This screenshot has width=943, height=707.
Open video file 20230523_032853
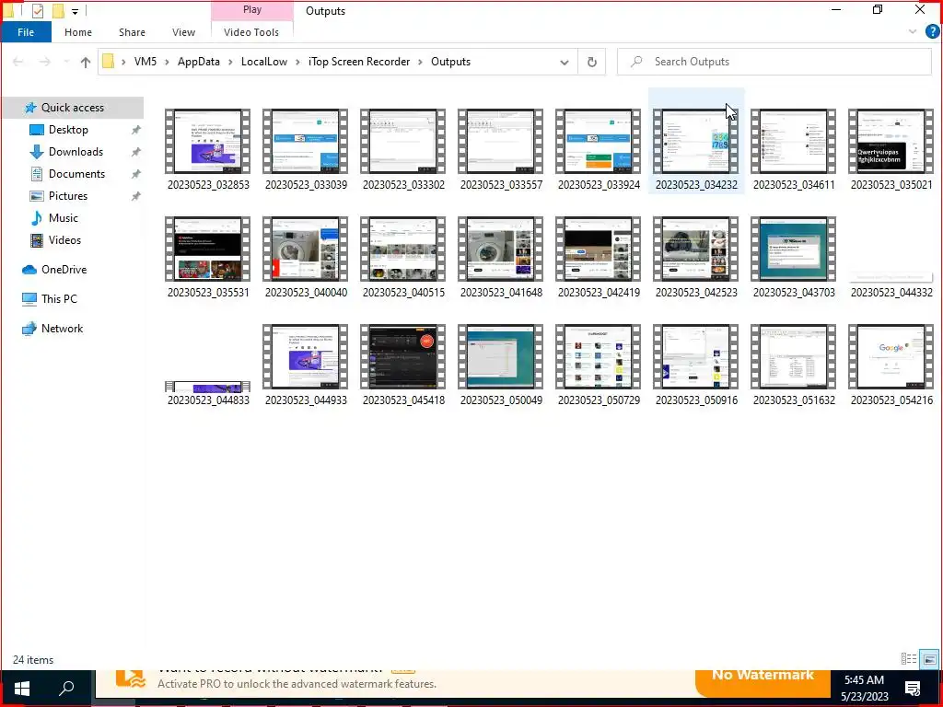pyautogui.click(x=208, y=150)
